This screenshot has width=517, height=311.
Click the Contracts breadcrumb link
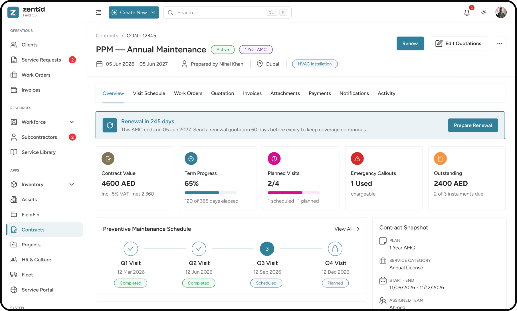[107, 36]
